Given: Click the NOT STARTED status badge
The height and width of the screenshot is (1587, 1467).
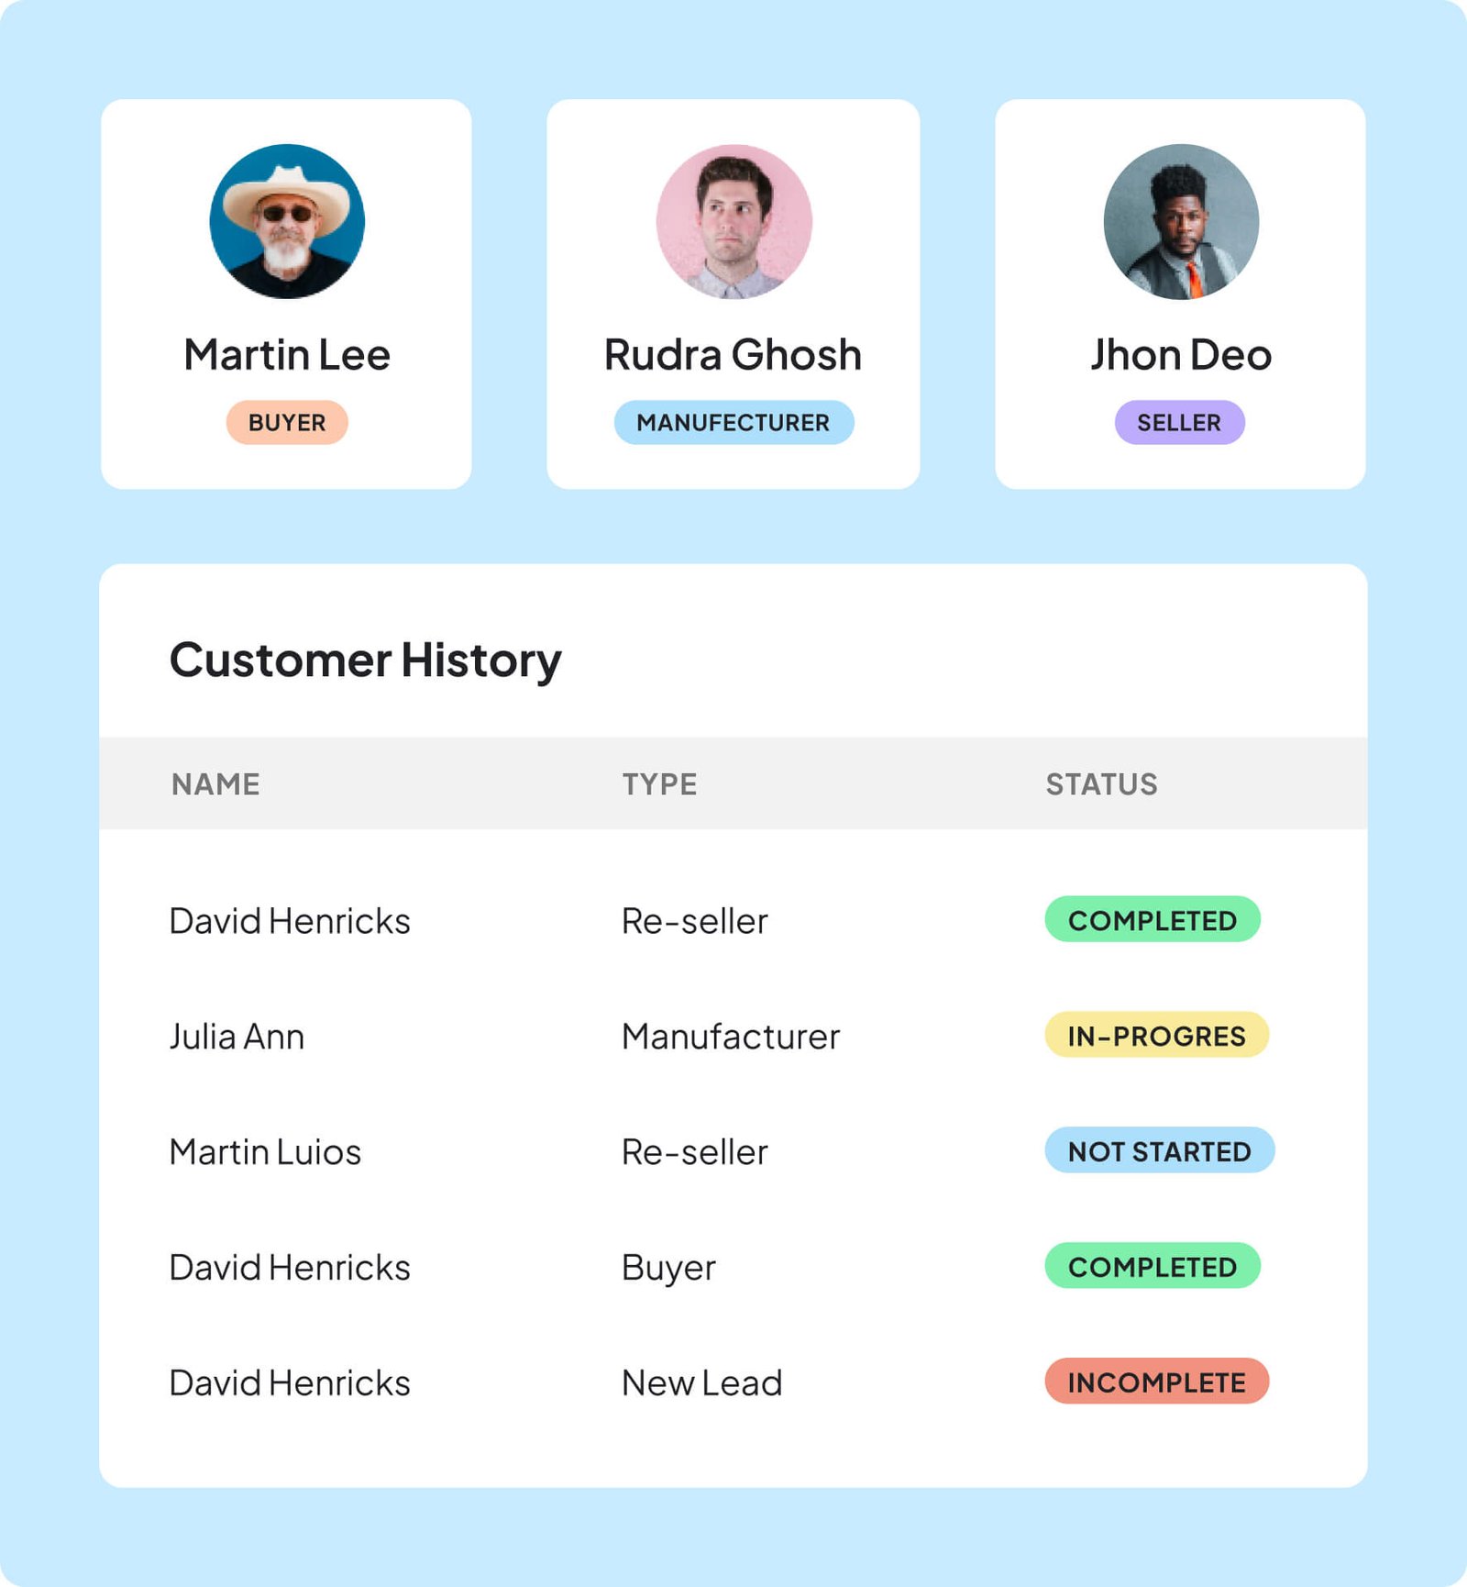Looking at the screenshot, I should click(1160, 1150).
